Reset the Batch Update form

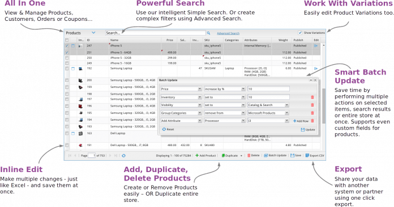[168, 129]
